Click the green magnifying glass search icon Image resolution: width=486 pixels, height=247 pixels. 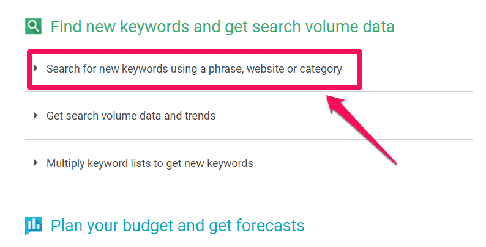[x=33, y=26]
